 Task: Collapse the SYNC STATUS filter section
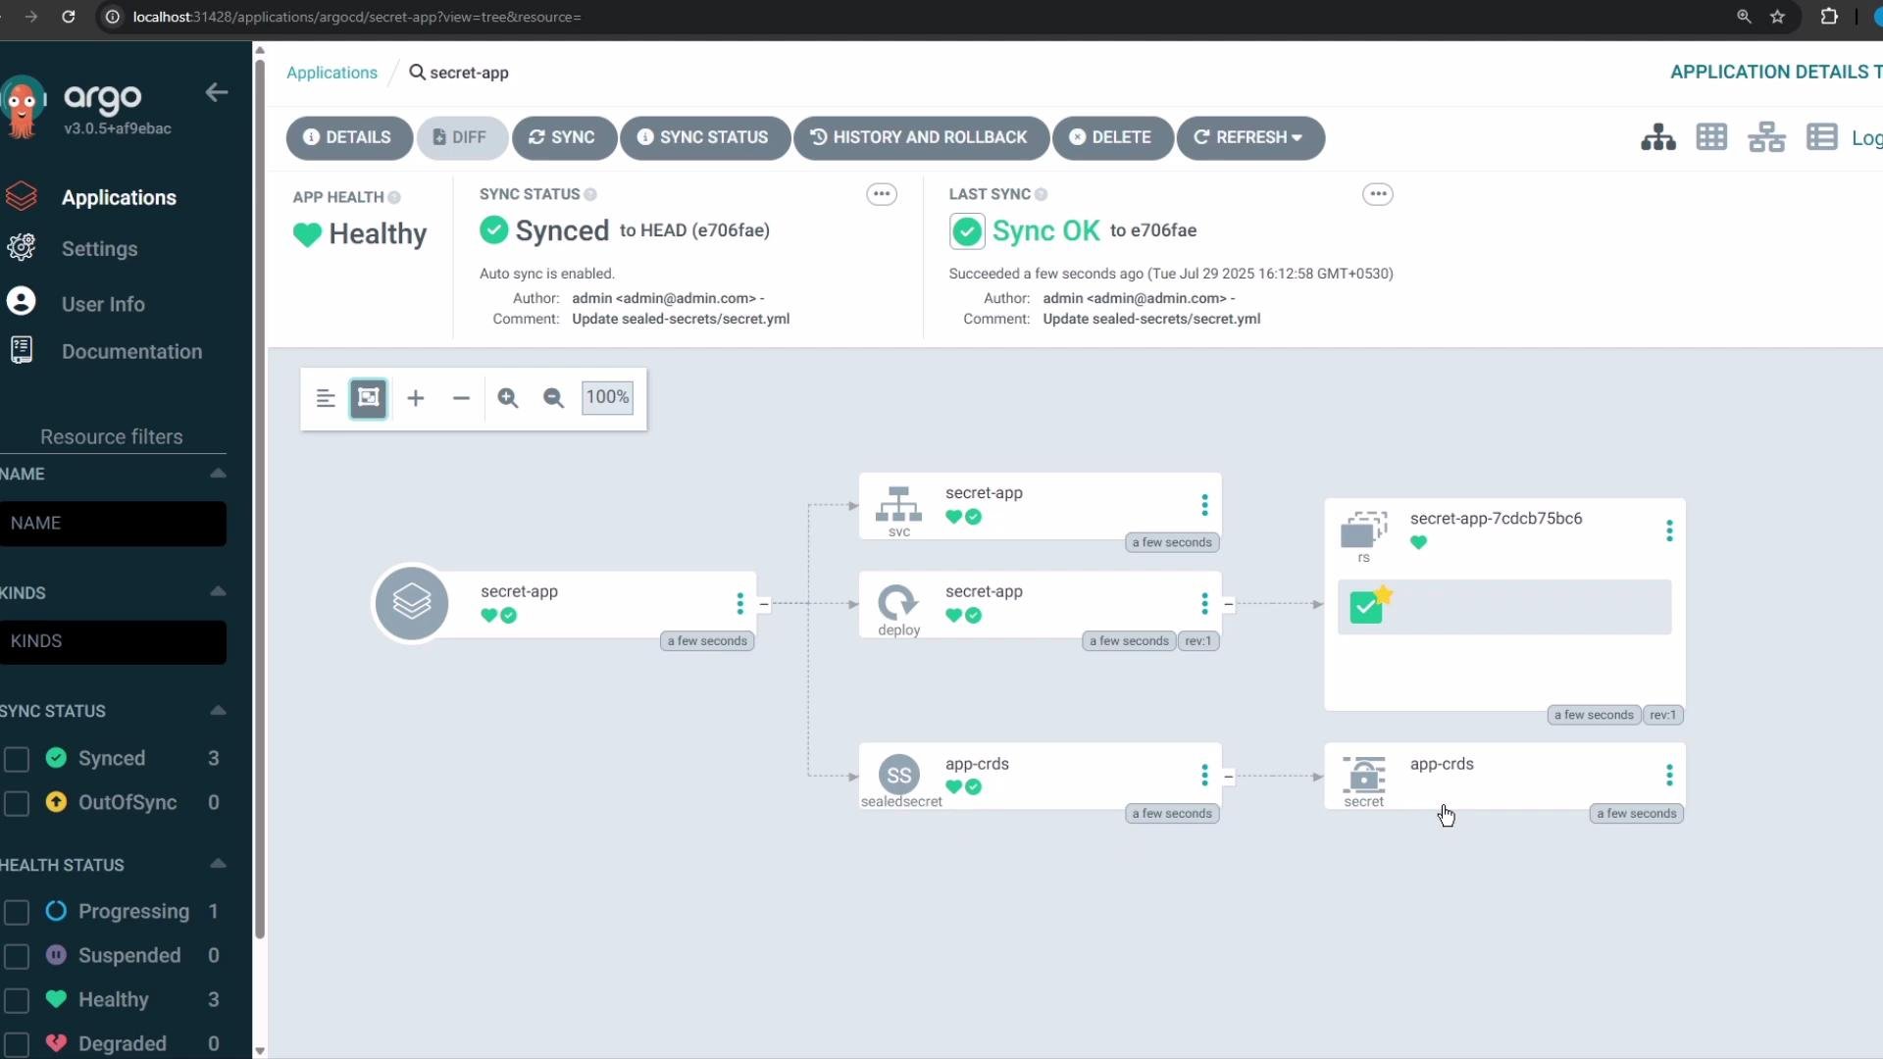coord(218,711)
